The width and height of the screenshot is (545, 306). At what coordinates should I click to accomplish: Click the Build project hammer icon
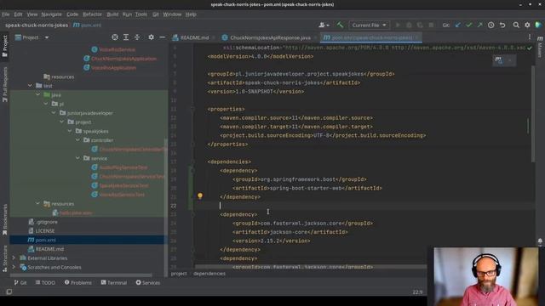340,25
